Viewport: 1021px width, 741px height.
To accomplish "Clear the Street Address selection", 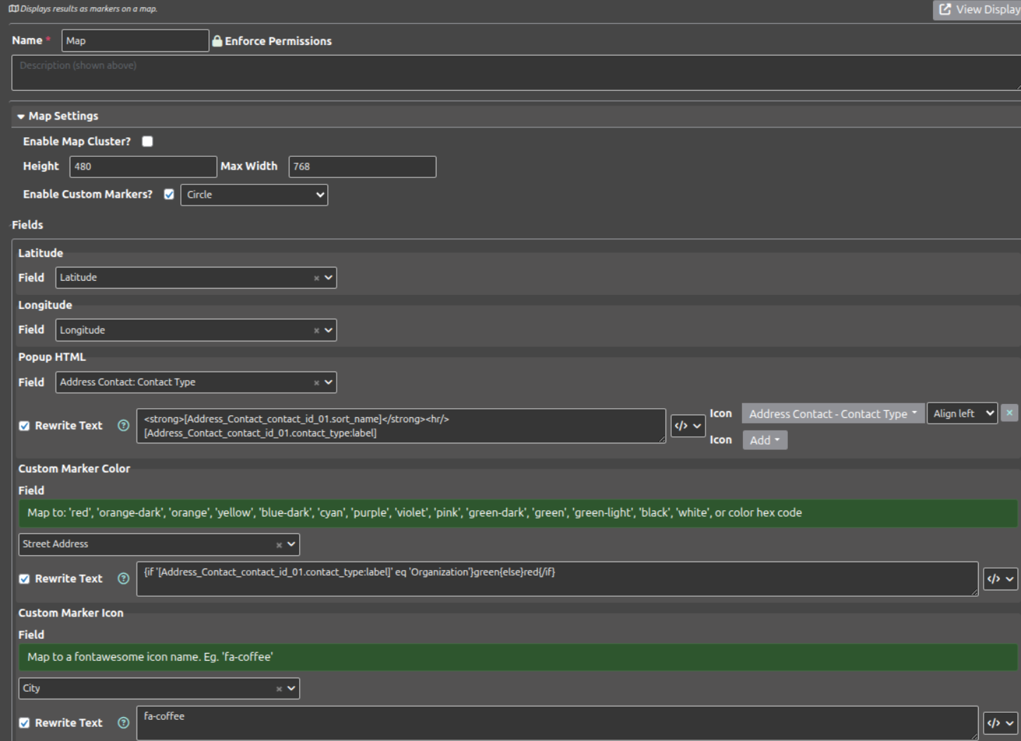I will pos(279,545).
